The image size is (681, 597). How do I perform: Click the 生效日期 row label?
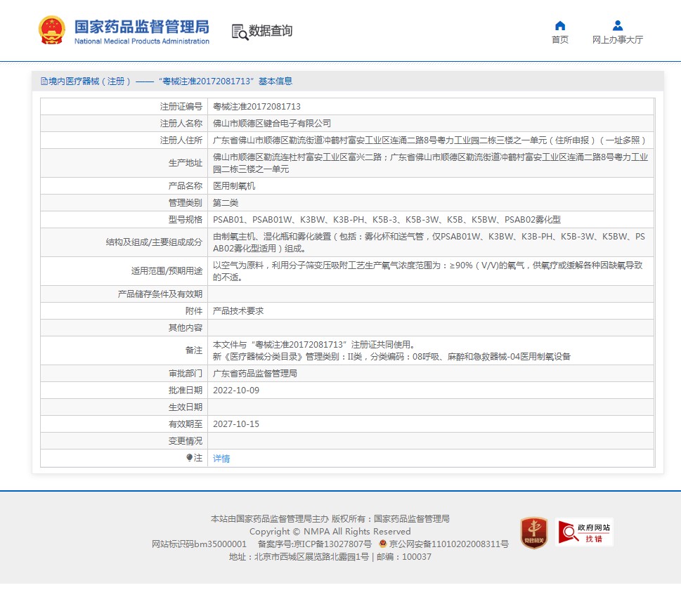tap(186, 407)
